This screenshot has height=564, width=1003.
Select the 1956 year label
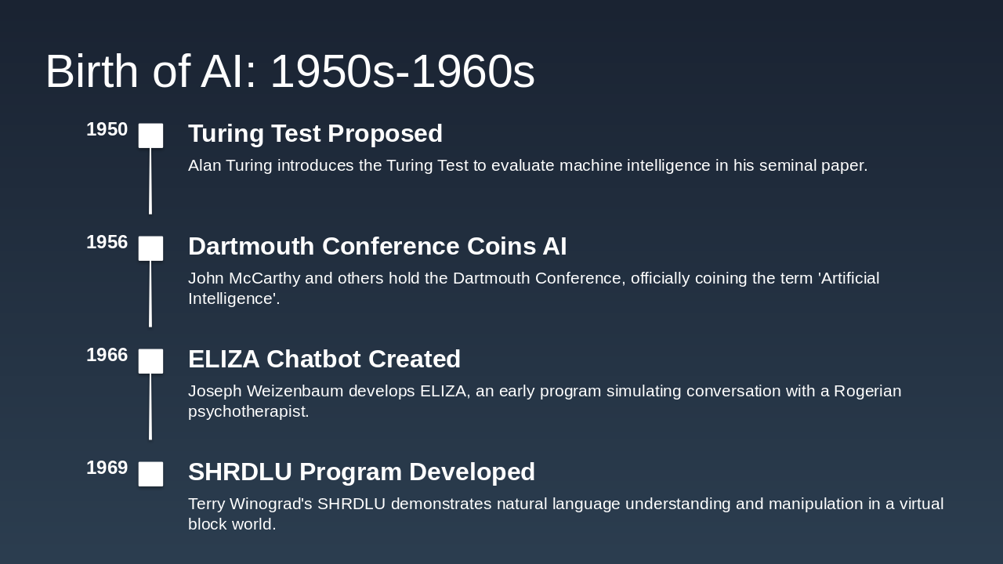[x=107, y=243]
